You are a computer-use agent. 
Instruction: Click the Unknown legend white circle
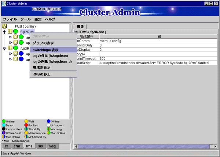coord(49,125)
